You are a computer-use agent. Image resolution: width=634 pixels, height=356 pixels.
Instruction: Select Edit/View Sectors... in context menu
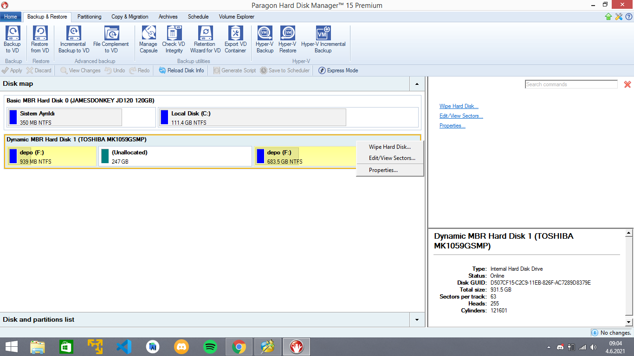tap(392, 158)
